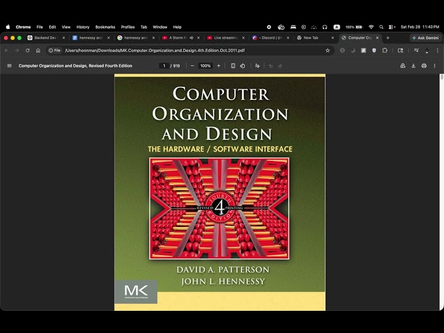This screenshot has height=333, width=444.
Task: Open the macOS Control Center icon
Action: point(392,27)
